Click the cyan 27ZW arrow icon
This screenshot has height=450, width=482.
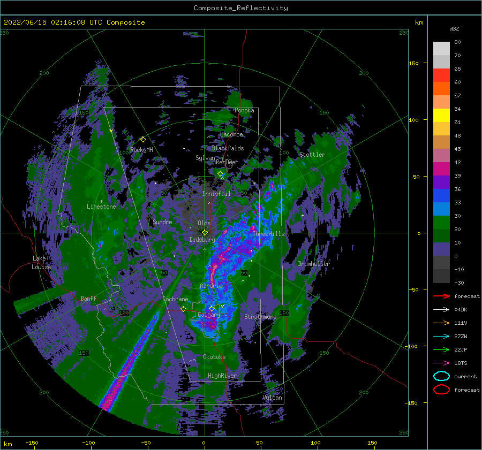[441, 336]
